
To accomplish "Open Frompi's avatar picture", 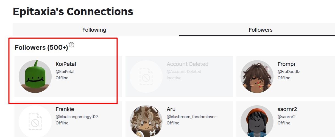I will point(257,77).
